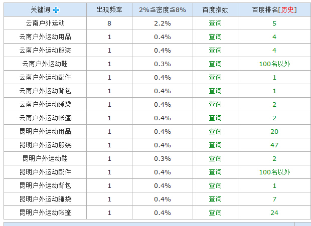Open rank 7 for 昆明户外运动睡袋
This screenshot has height=226, width=311.
tap(274, 199)
